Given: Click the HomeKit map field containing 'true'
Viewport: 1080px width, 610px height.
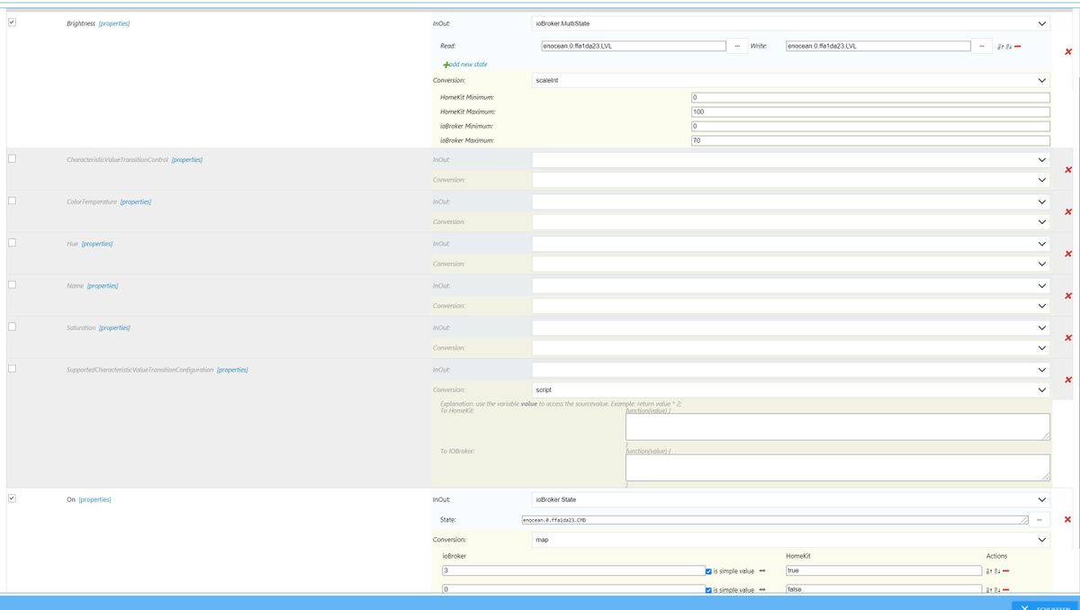Looking at the screenshot, I should point(883,570).
